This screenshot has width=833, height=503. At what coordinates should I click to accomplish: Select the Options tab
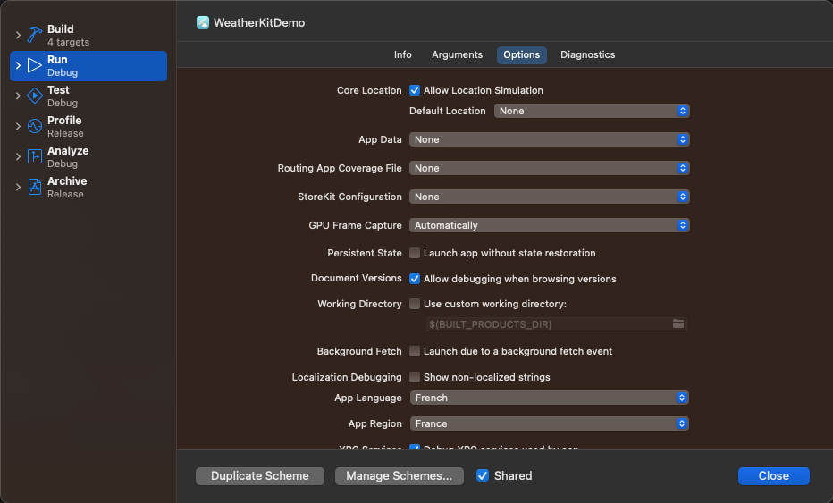(x=522, y=54)
